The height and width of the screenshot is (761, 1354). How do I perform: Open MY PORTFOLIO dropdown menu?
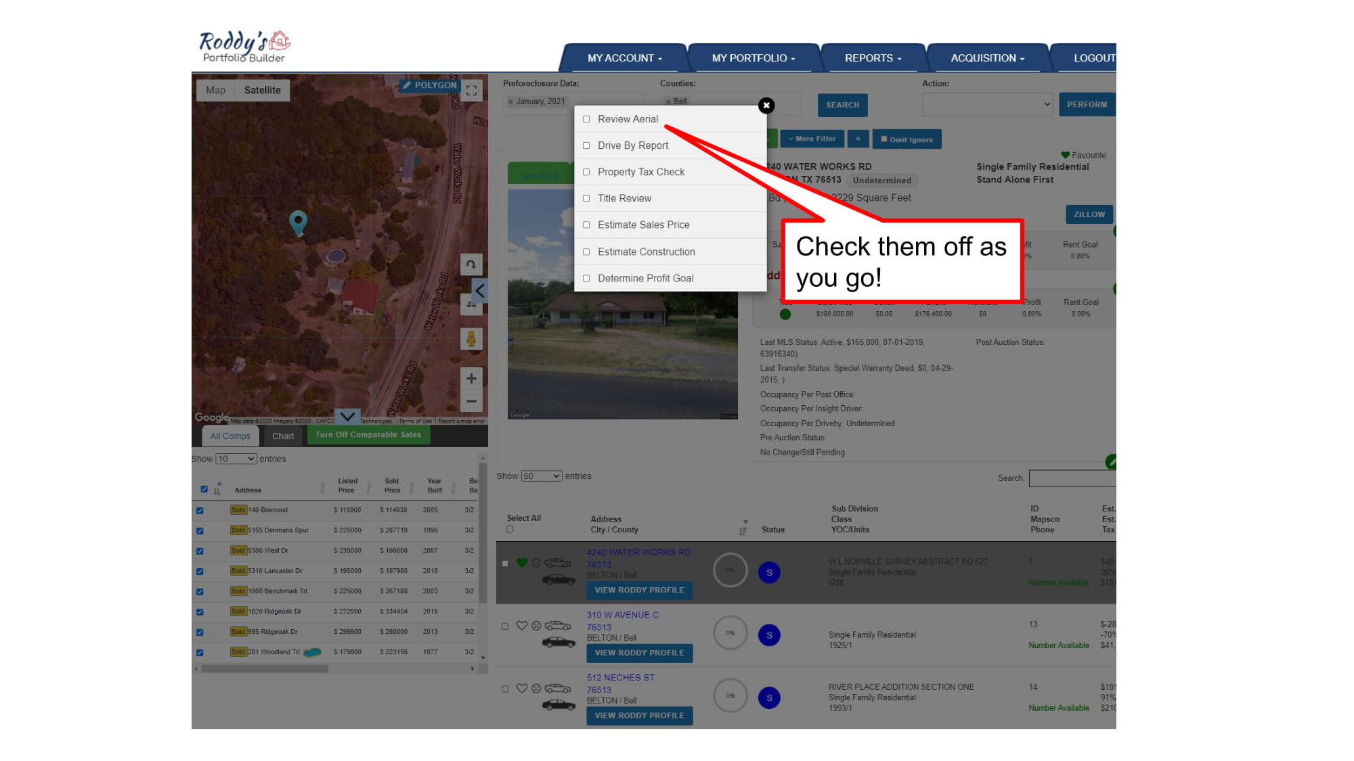753,58
